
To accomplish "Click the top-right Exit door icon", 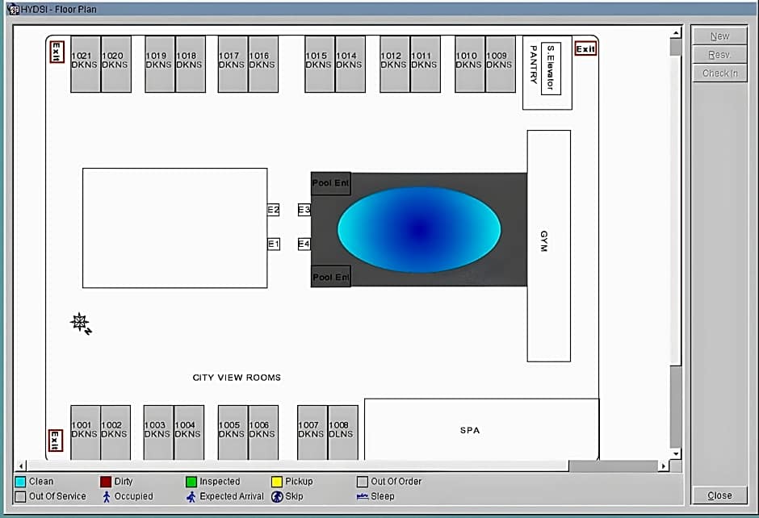I will [585, 49].
